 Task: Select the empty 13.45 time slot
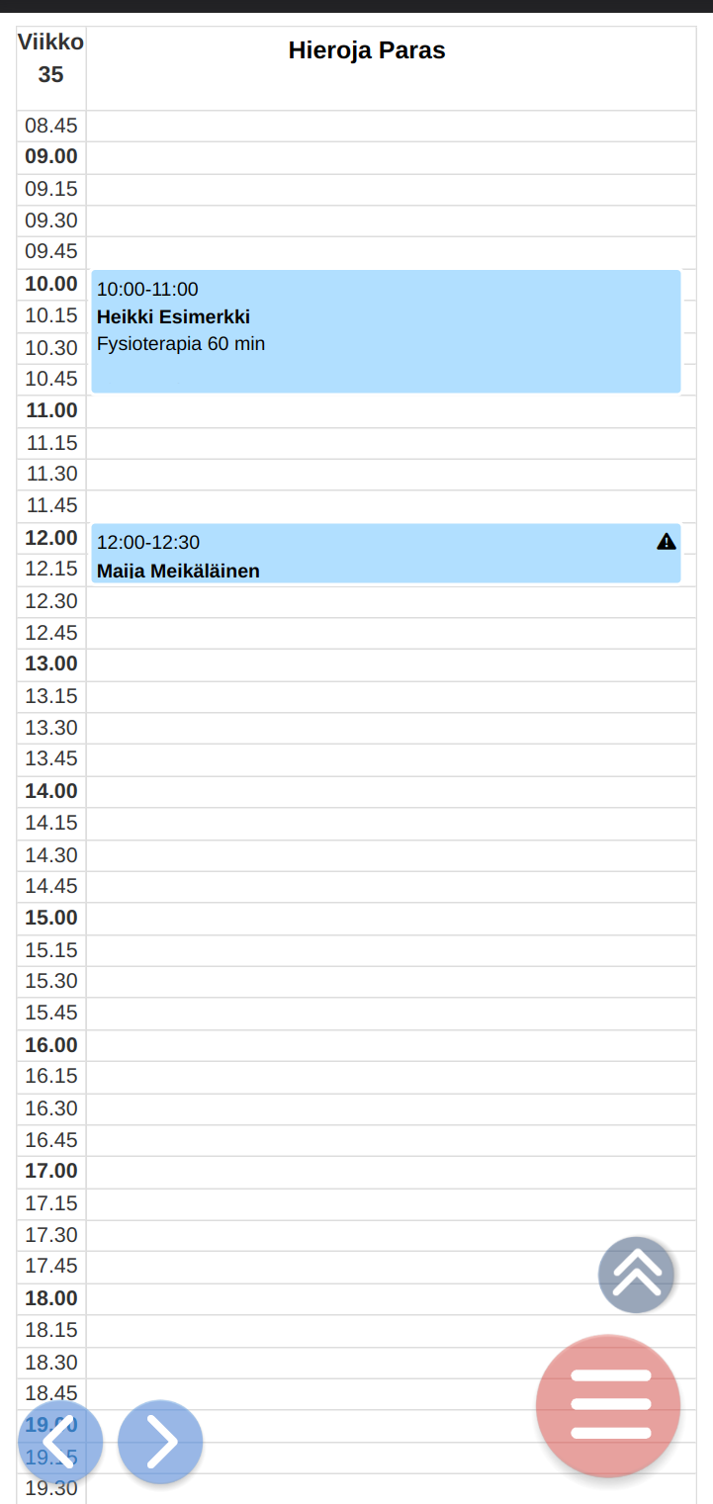pos(391,759)
